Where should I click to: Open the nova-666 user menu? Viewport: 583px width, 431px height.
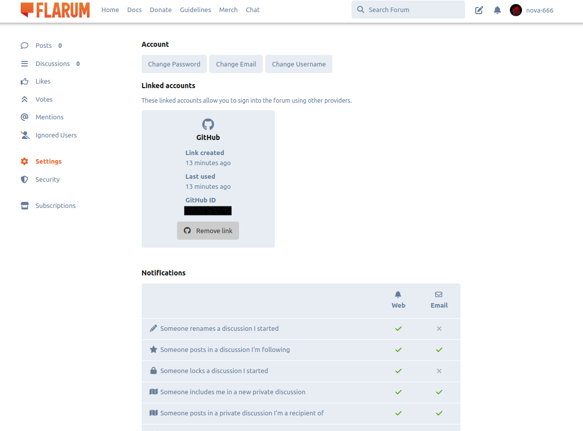click(x=531, y=10)
